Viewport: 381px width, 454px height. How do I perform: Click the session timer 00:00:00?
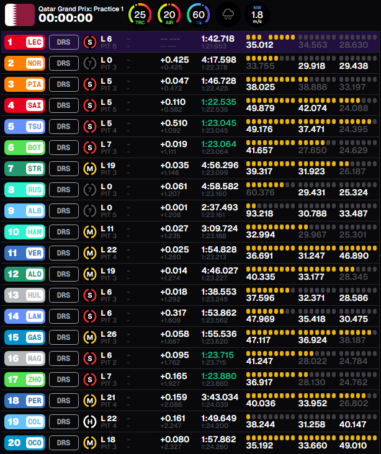(x=66, y=18)
